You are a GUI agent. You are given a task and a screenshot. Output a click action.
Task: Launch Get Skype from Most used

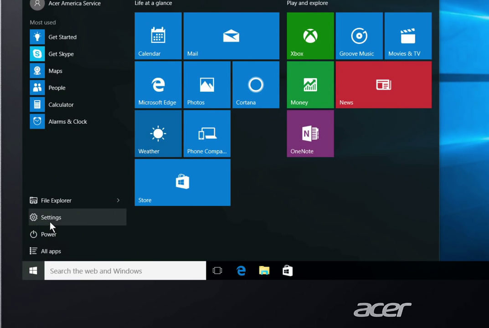tap(61, 54)
